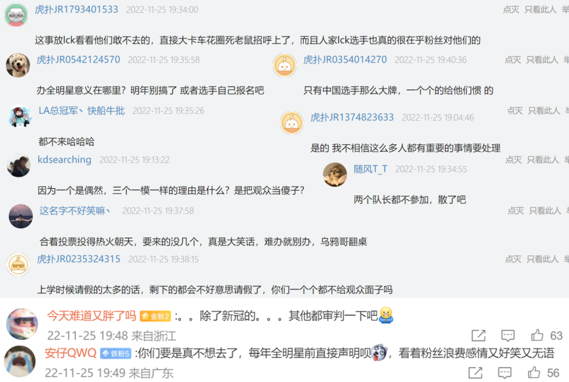Open profile of kdsearching
569x382 pixels.
coord(64,160)
